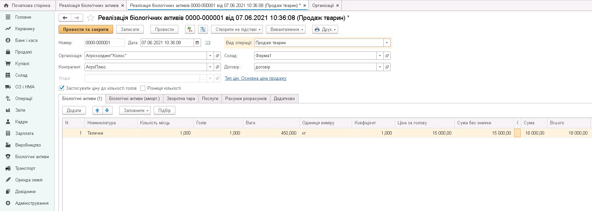Mark document as favorite with star icon
Screen dimensions: 592x211
point(90,18)
